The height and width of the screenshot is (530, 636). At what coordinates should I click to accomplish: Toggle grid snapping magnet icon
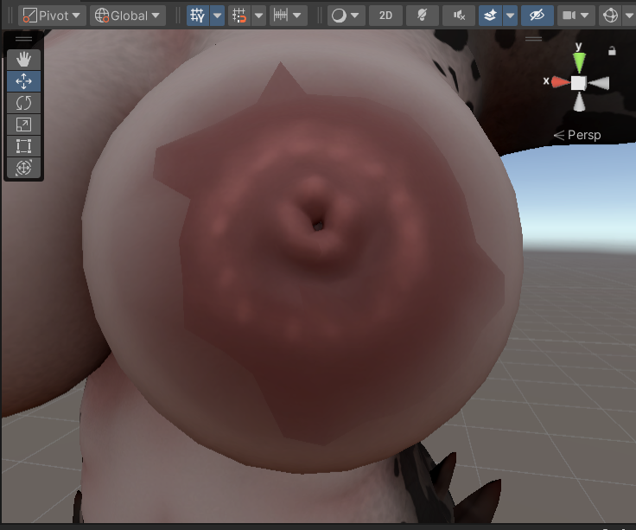click(x=239, y=16)
